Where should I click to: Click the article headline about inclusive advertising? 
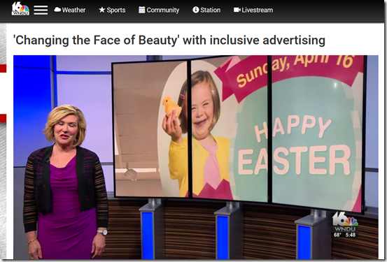(169, 41)
